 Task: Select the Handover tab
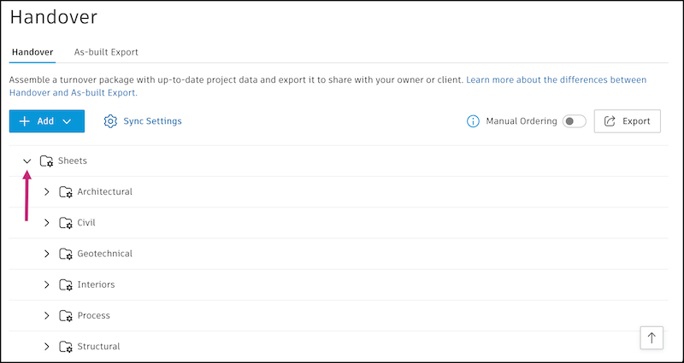click(32, 52)
